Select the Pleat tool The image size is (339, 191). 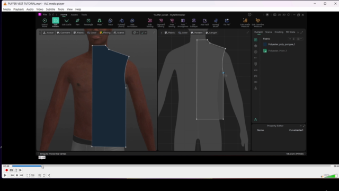click(x=100, y=22)
